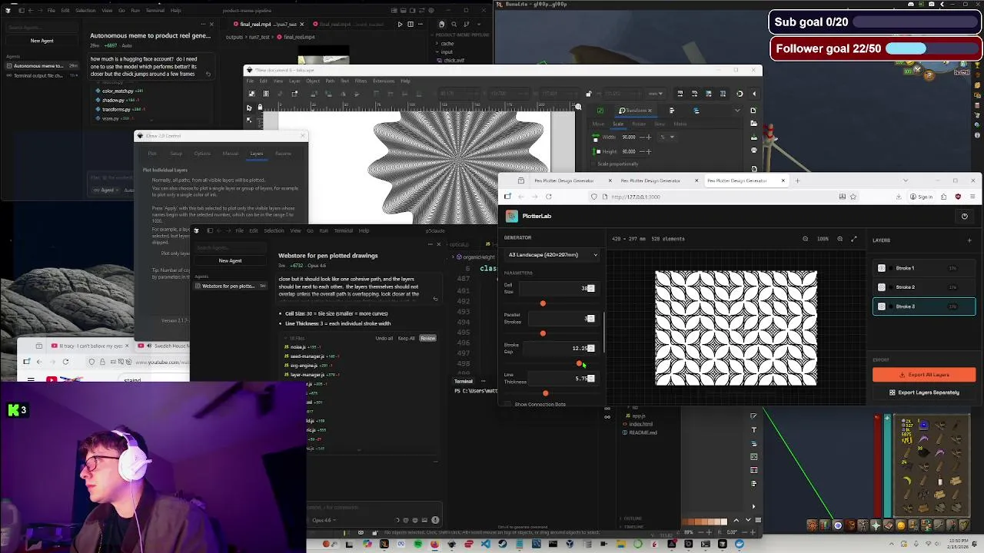Screen dimensions: 984x553
Task: Click the Visual Studio Code taskbar icon
Action: point(485,544)
